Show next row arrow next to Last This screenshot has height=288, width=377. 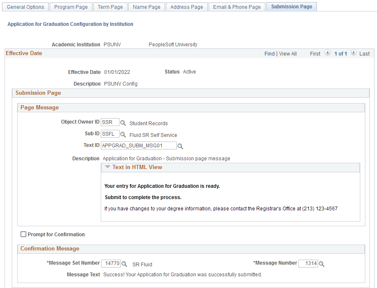tap(354, 53)
